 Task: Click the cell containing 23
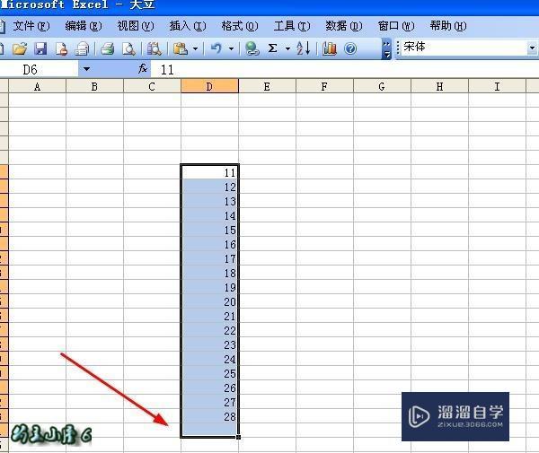pyautogui.click(x=209, y=344)
